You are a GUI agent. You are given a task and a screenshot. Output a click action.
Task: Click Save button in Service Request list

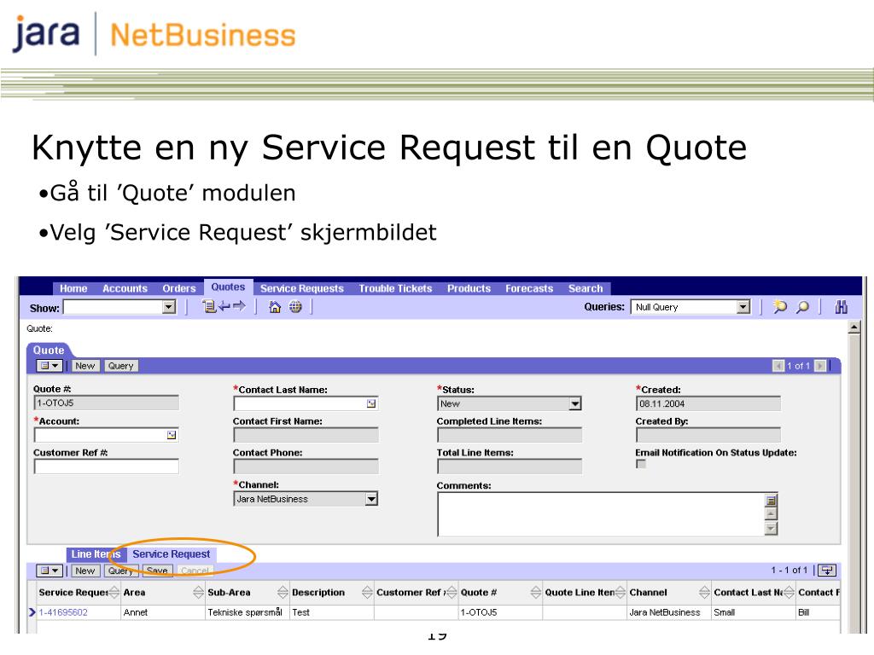point(158,571)
